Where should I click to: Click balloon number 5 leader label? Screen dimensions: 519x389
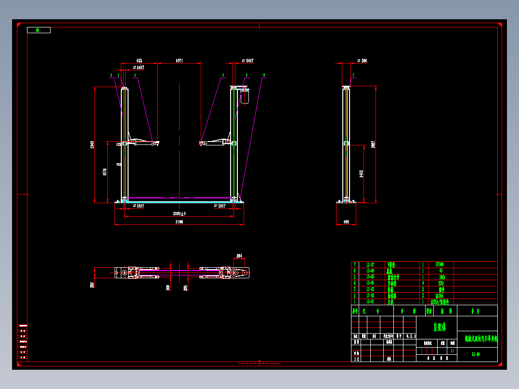pos(247,75)
